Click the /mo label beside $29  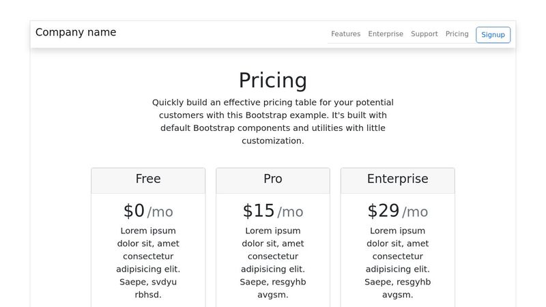click(416, 212)
